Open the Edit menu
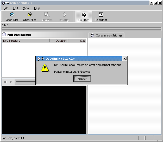Screen dimensions: 163x142 click(x=16, y=8)
